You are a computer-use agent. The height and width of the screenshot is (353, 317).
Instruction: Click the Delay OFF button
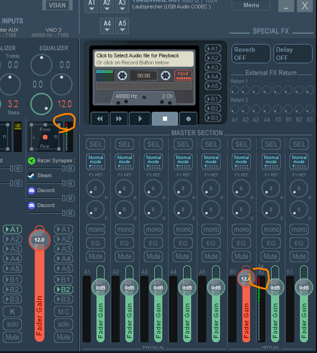pos(292,54)
